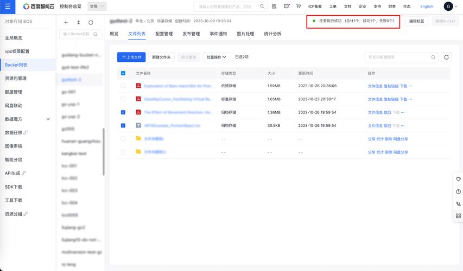Check the first PDF file row checkbox
Screen dimensions: 463x271
(123, 86)
